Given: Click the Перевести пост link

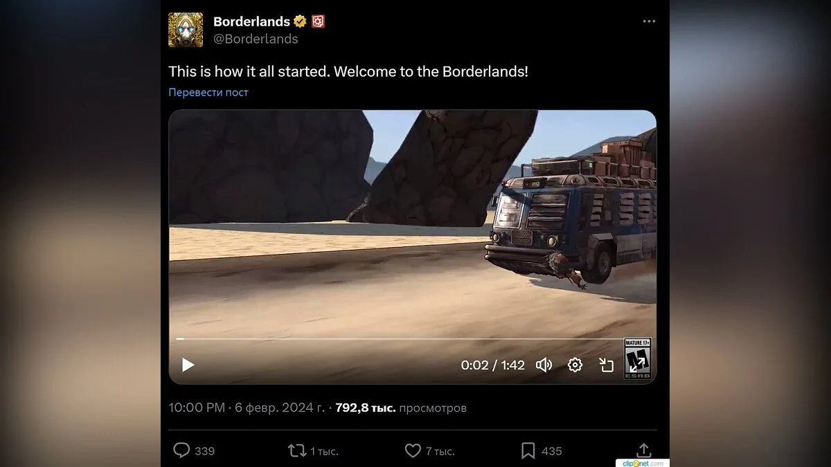Looking at the screenshot, I should tap(208, 92).
